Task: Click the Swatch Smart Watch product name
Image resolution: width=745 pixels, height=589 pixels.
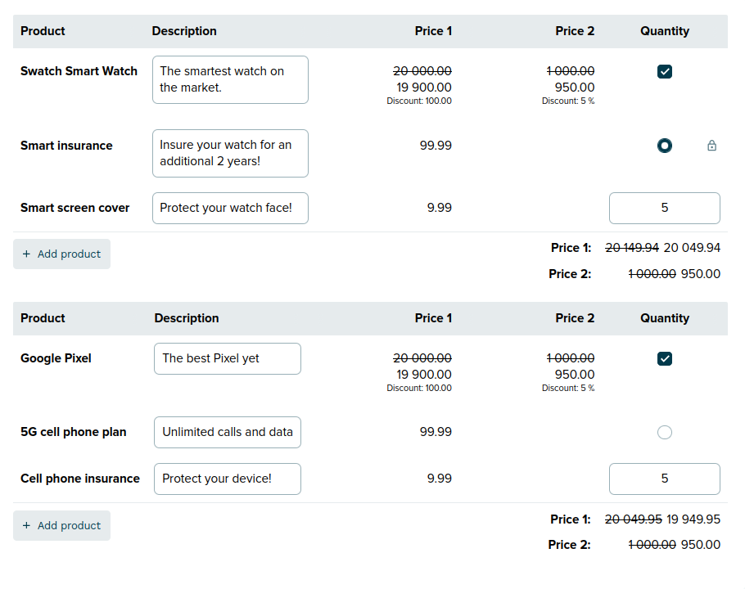Action: [79, 71]
